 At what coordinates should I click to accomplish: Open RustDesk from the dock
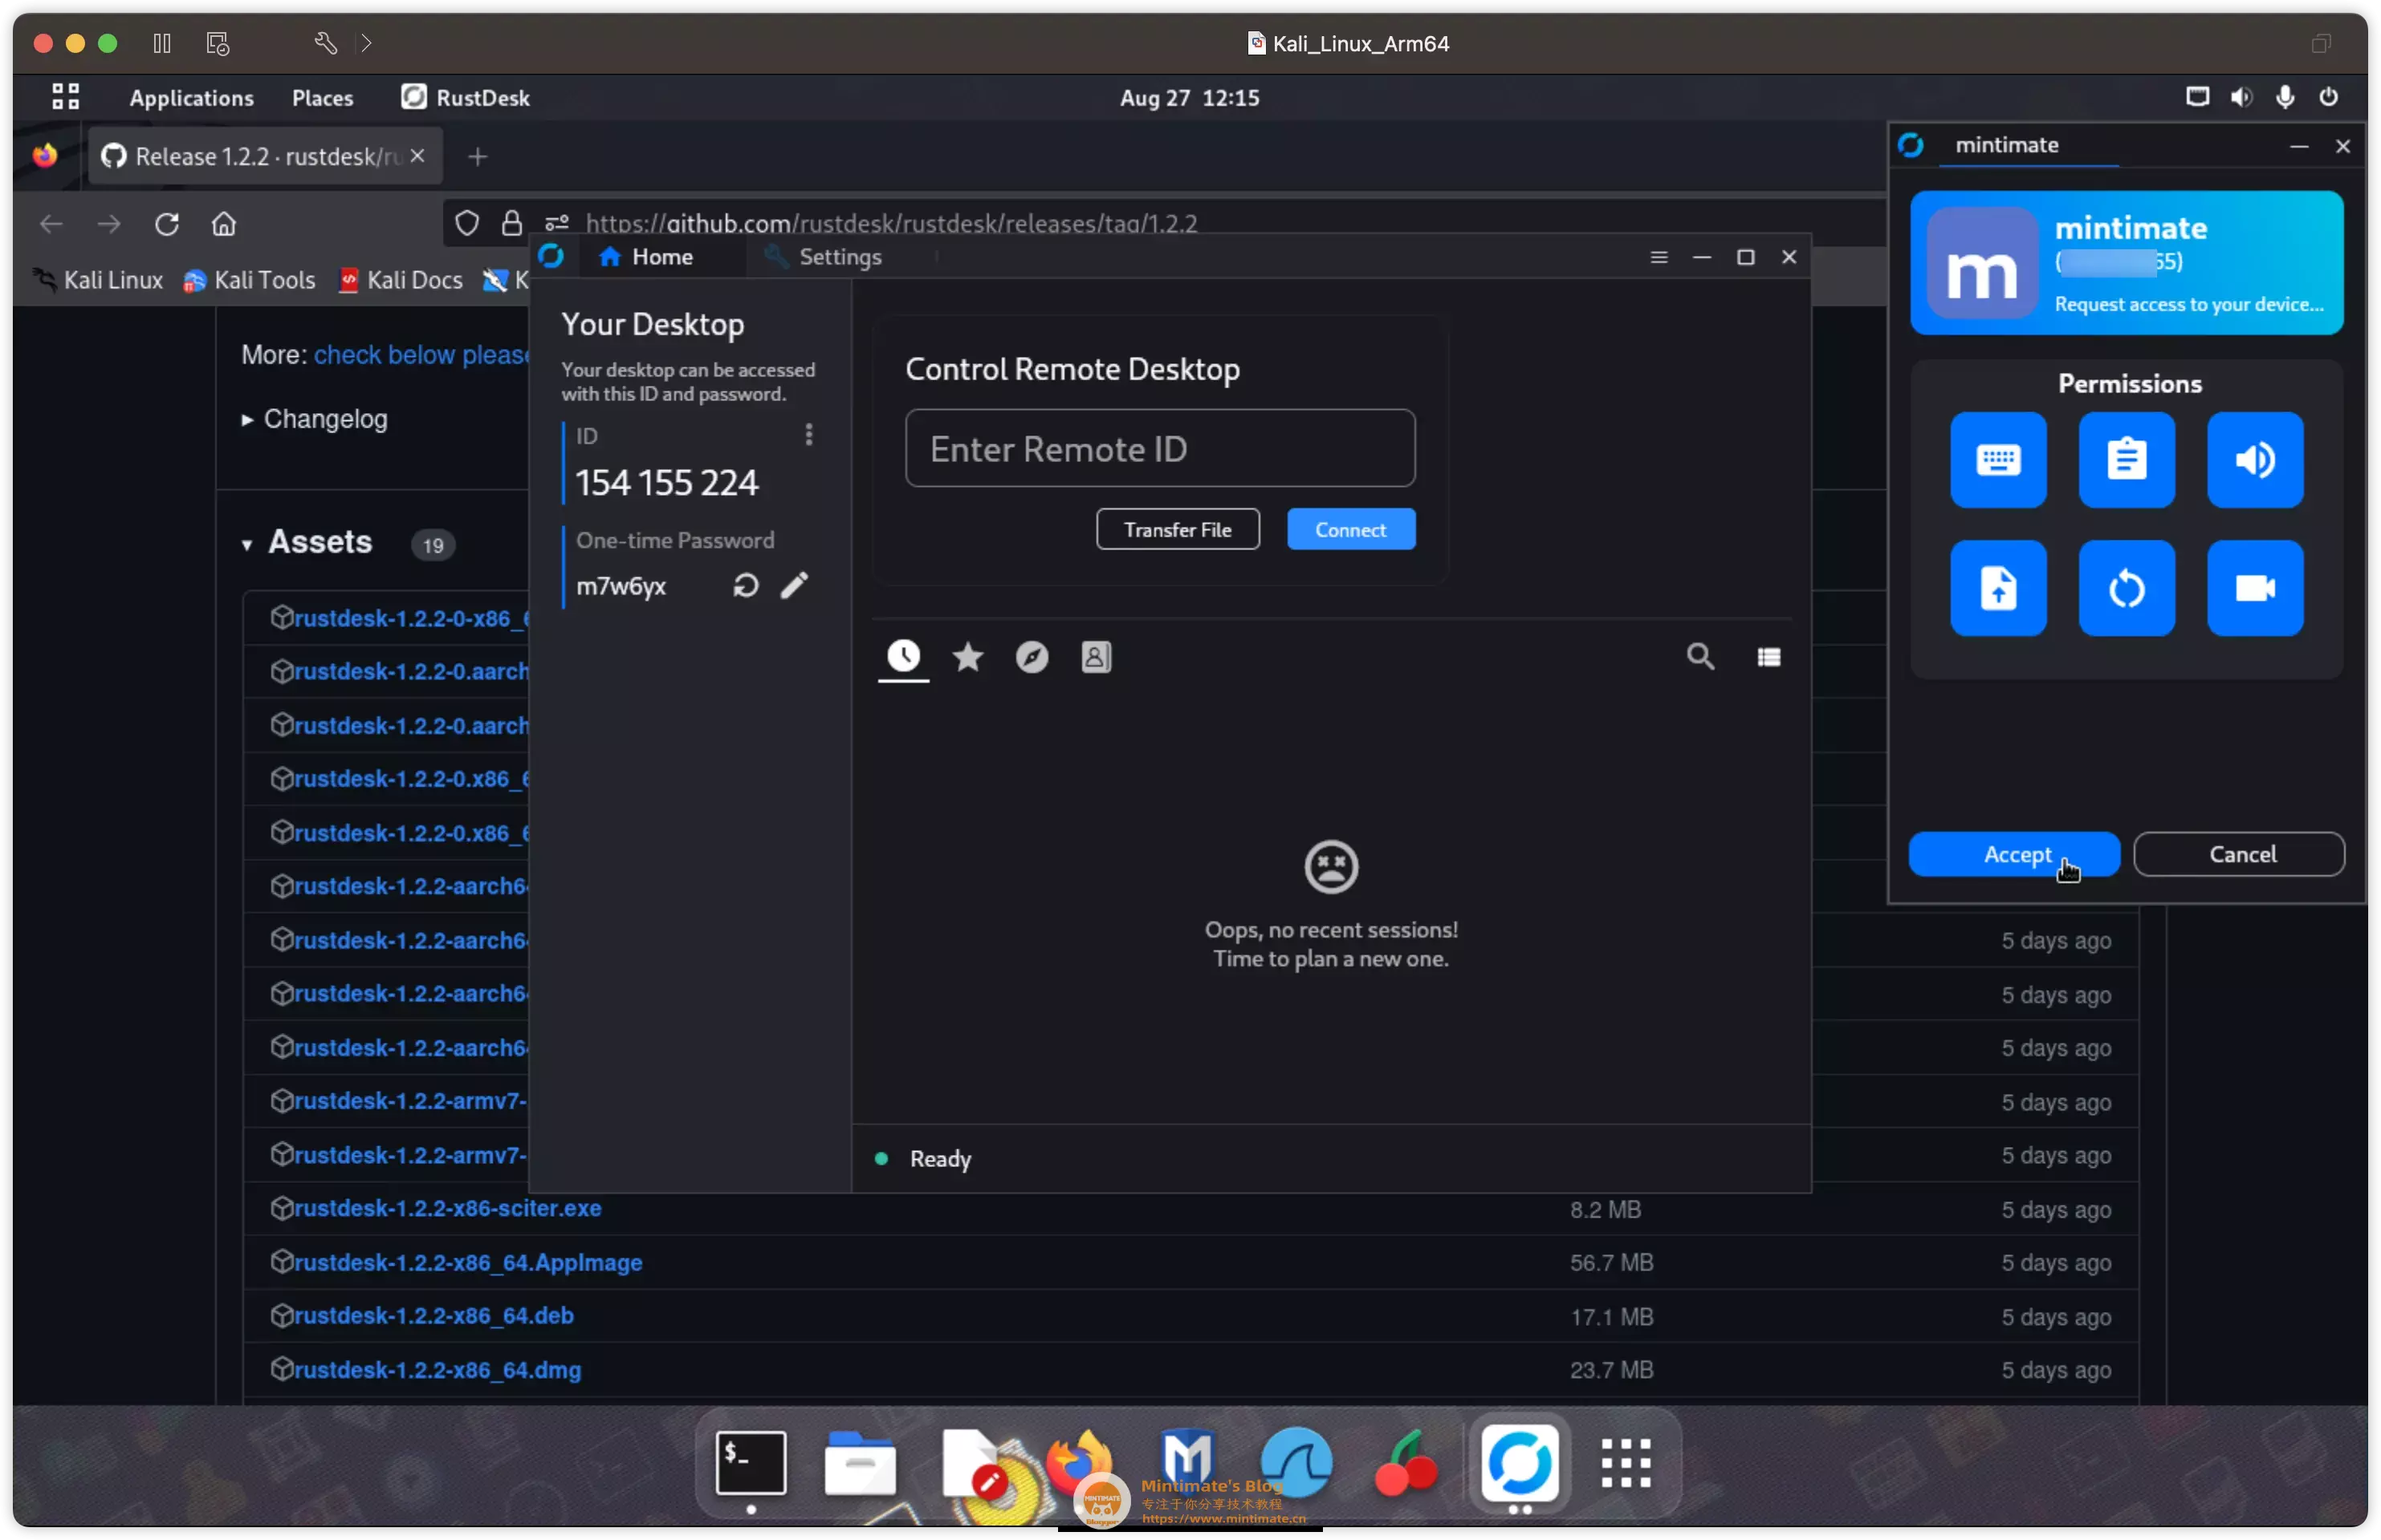click(x=1520, y=1463)
